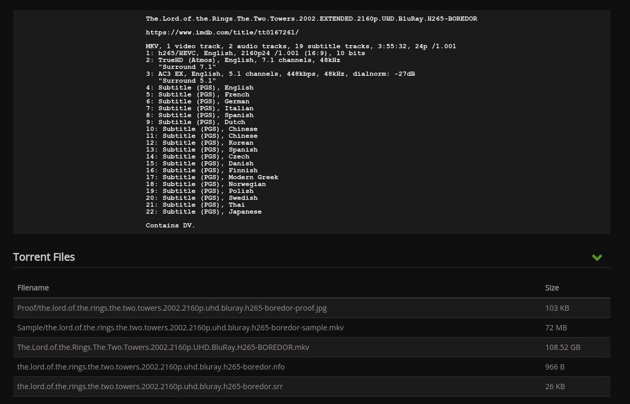This screenshot has width=630, height=404.
Task: Click subtitle track 8 Spanish line
Action: [200, 115]
